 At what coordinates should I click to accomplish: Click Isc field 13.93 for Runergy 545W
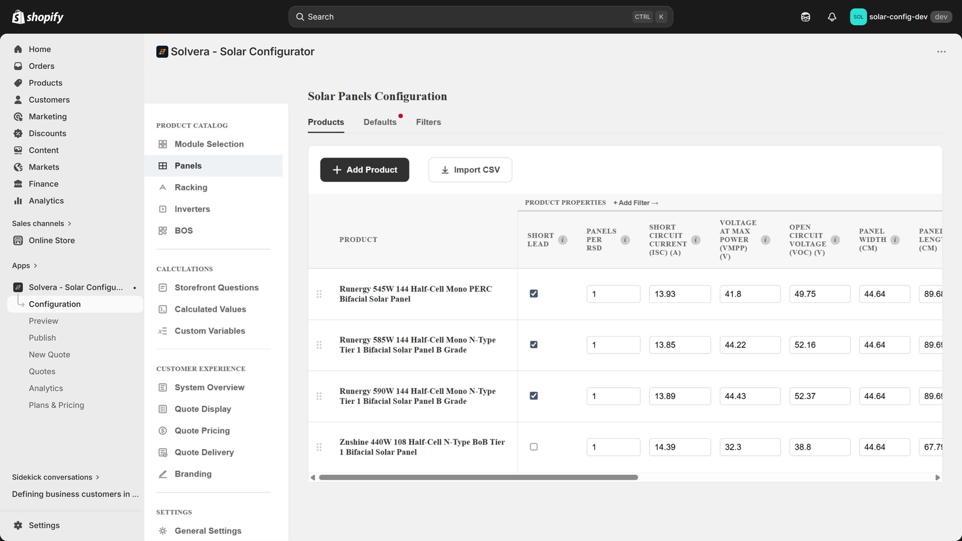coord(680,294)
